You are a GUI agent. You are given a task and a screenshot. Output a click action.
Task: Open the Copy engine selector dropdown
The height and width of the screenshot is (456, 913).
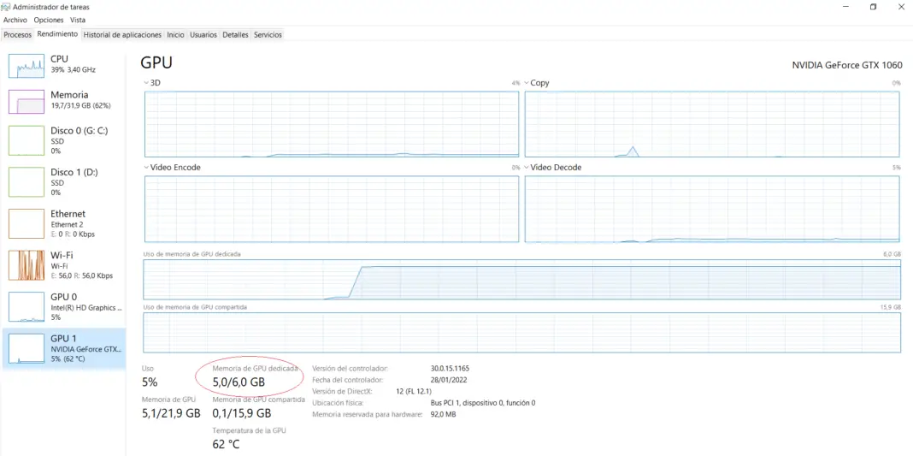[527, 83]
